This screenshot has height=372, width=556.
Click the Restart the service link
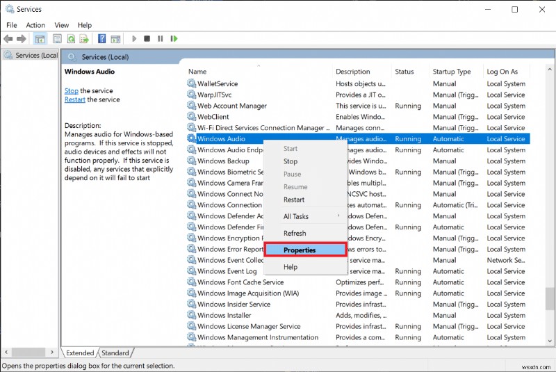point(74,99)
